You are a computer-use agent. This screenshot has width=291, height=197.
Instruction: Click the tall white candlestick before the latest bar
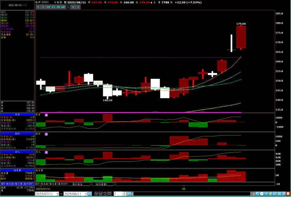coord(232,43)
